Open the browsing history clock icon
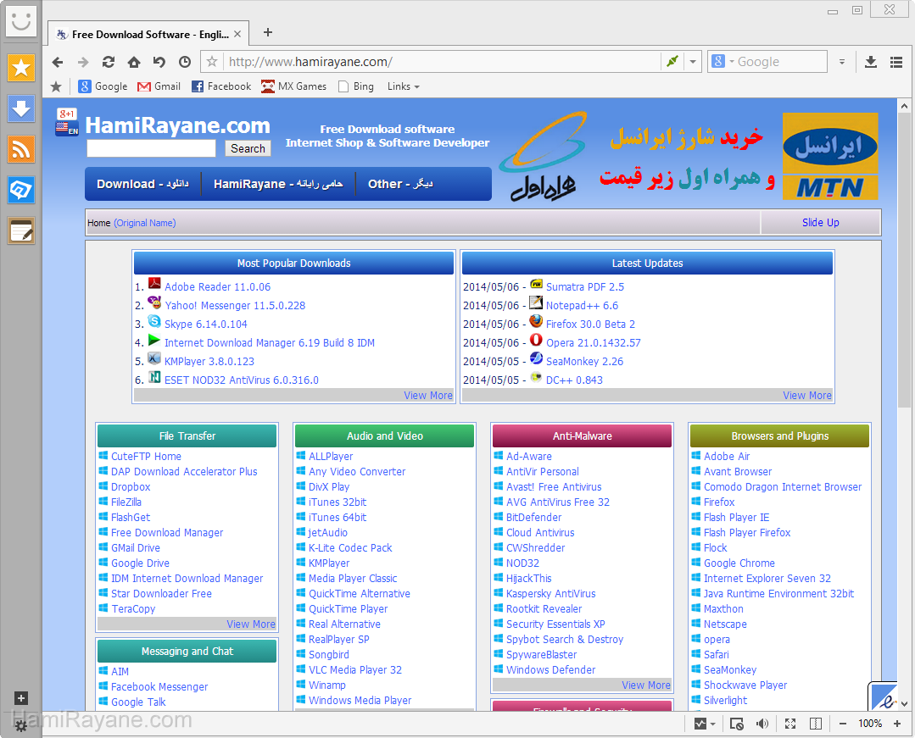 click(x=184, y=62)
